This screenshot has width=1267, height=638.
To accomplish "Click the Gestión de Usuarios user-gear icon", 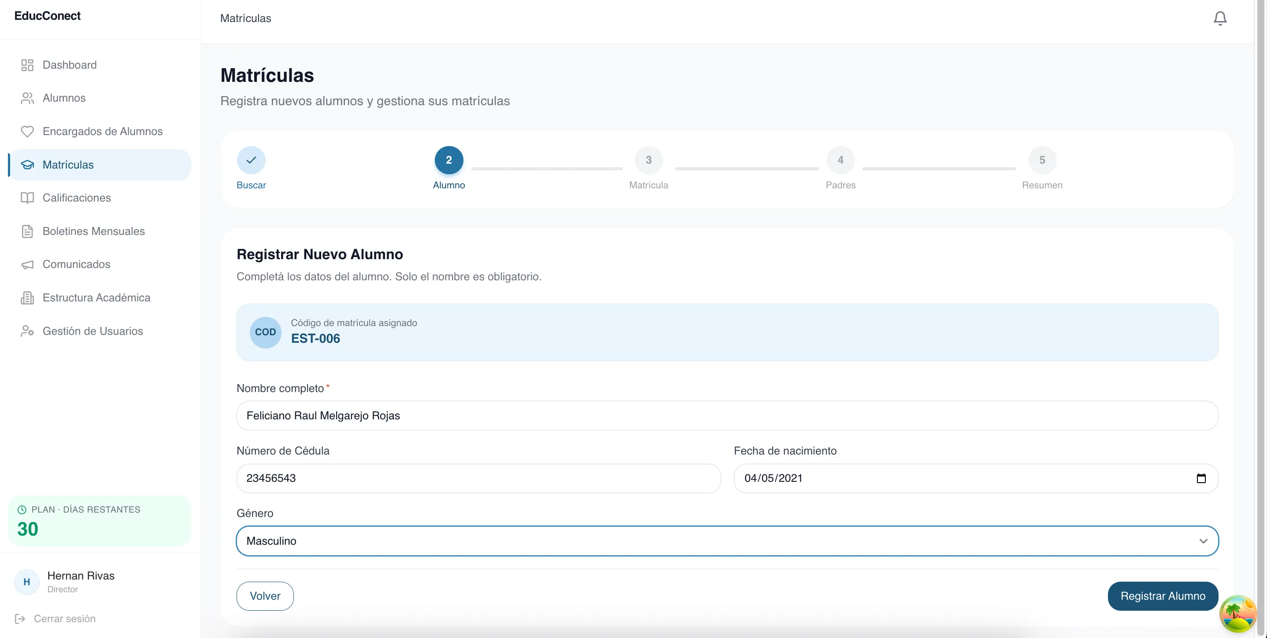I will 27,331.
